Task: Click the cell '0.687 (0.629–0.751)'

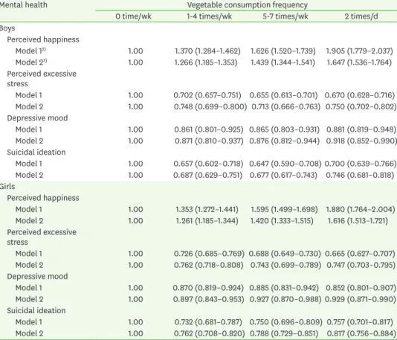Action: coord(208,175)
